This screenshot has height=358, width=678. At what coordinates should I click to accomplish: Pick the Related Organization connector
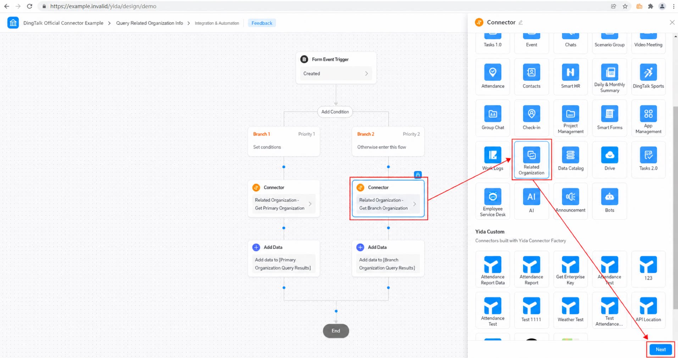pyautogui.click(x=531, y=160)
